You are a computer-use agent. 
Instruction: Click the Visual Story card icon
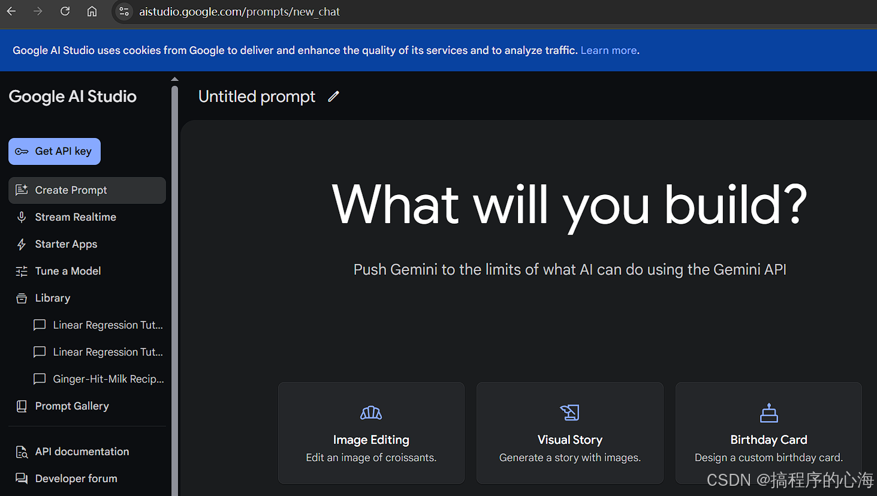pyautogui.click(x=570, y=413)
